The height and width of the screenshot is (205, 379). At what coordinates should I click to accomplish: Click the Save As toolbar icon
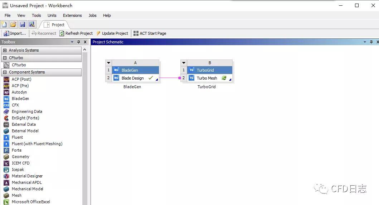31,24
